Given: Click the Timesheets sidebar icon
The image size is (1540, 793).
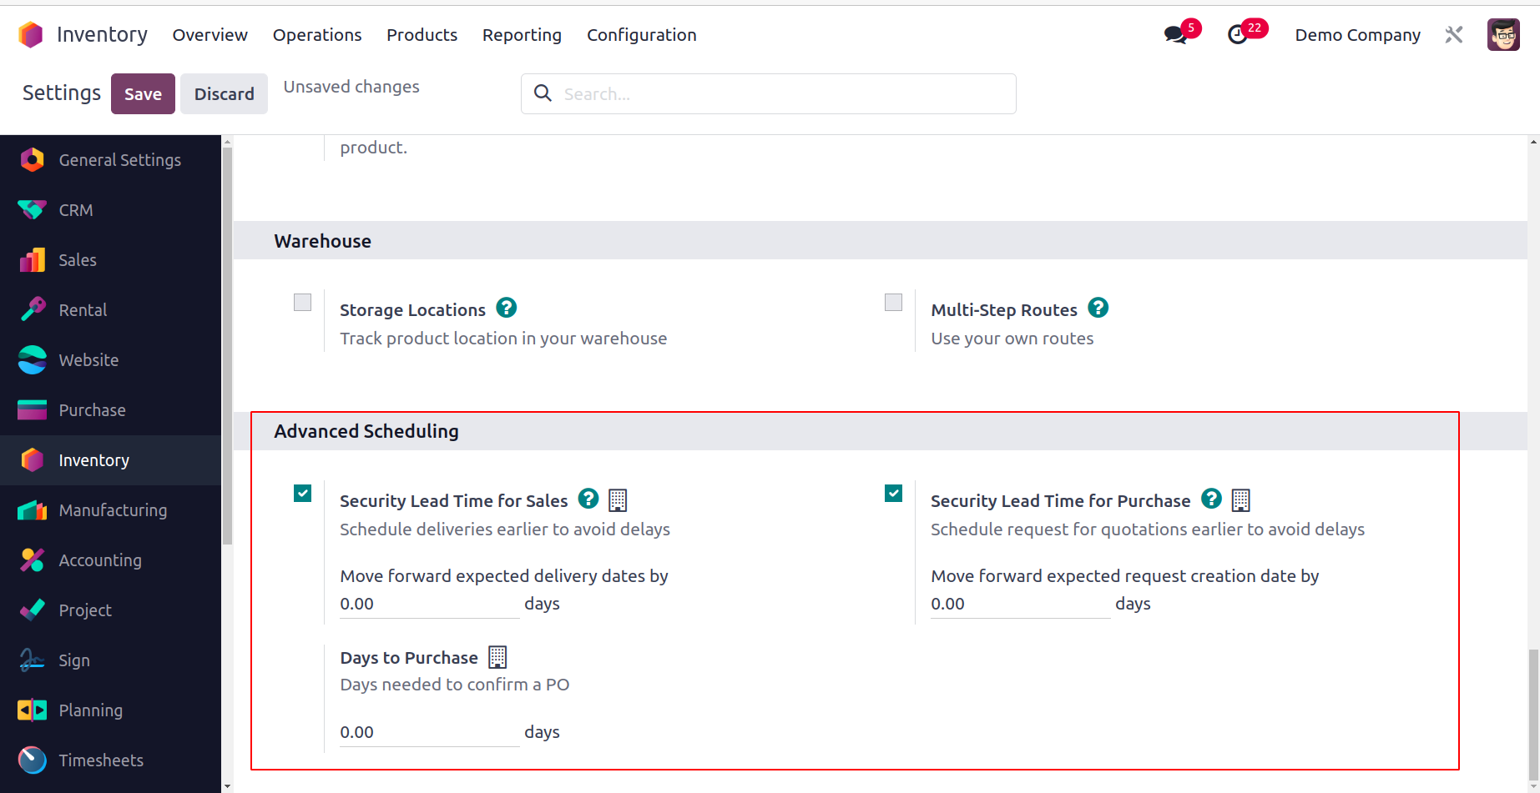Looking at the screenshot, I should click(32, 760).
